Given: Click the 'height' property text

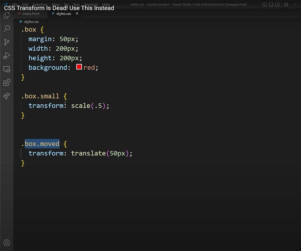Looking at the screenshot, I should click(x=40, y=58).
